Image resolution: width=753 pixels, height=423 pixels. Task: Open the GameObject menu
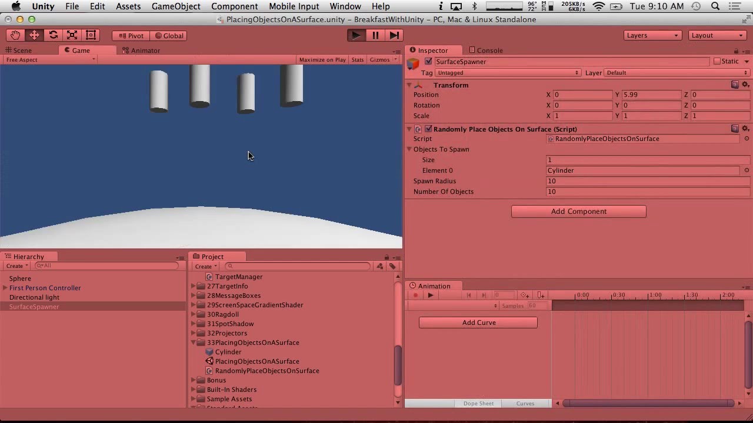tap(176, 6)
